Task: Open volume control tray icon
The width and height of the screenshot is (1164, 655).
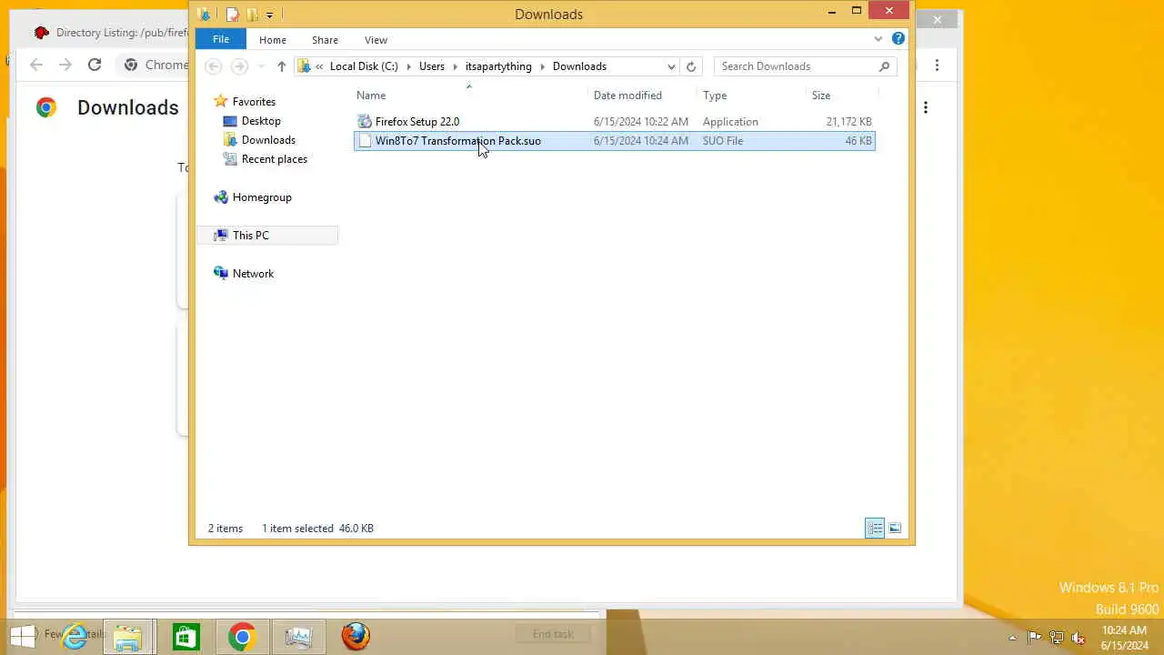Action: point(1079,638)
